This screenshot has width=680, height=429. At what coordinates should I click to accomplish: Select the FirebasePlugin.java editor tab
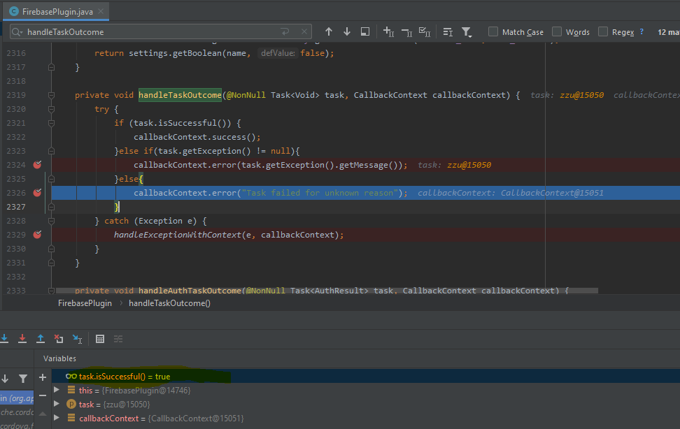[x=57, y=12]
